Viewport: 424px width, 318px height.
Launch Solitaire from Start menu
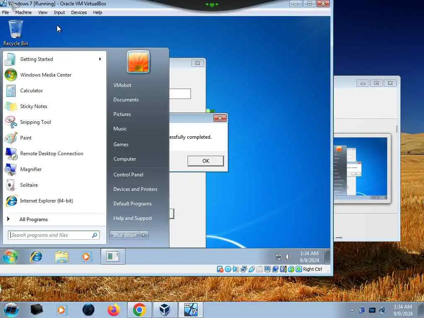point(54,185)
